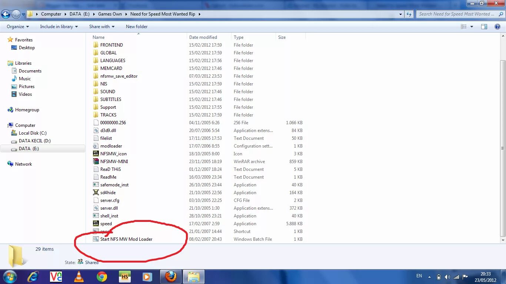Select Local Disk (C:) drive
506x284 pixels.
pyautogui.click(x=33, y=133)
